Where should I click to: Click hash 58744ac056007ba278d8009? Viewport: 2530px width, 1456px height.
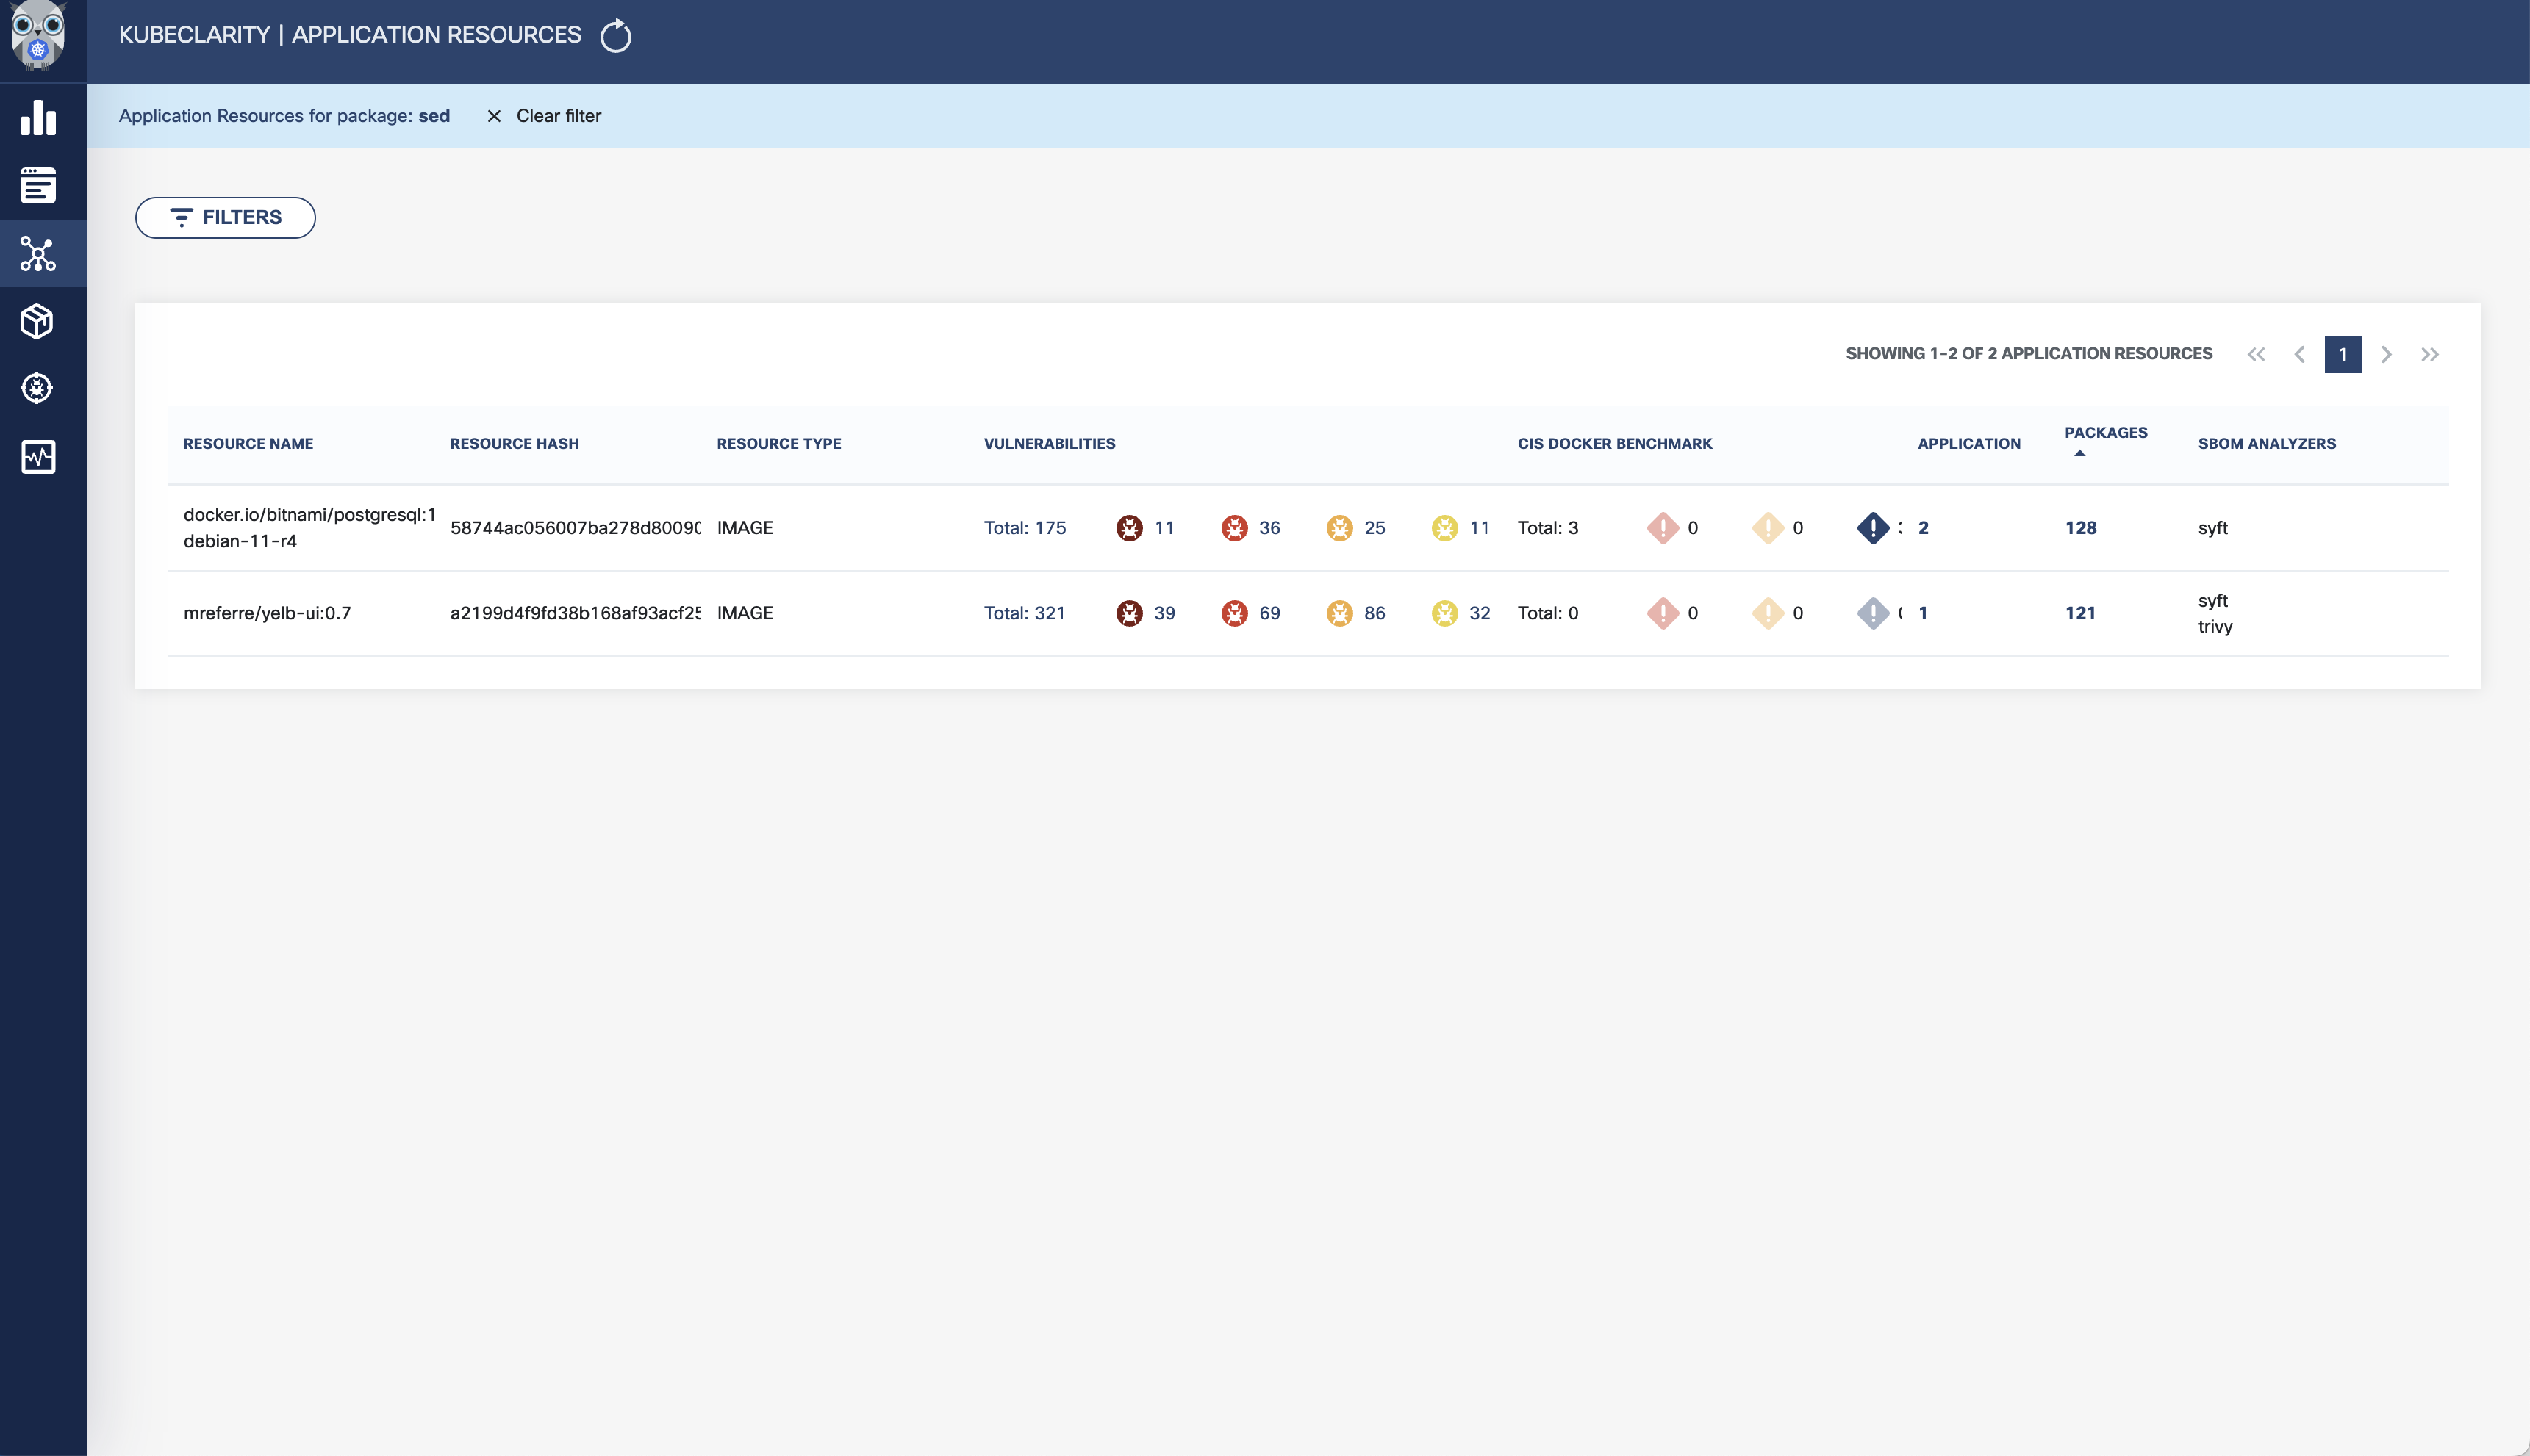pos(576,528)
